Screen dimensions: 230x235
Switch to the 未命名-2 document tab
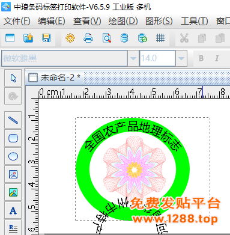coord(55,78)
